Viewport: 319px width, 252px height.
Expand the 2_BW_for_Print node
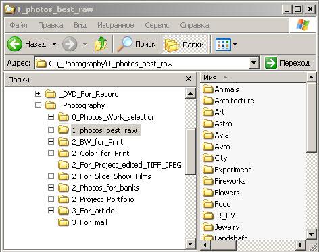pos(51,141)
